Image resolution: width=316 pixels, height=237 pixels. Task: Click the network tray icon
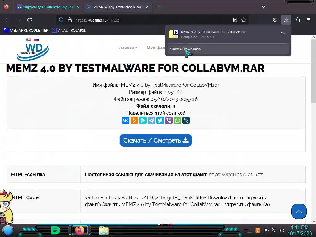(274, 230)
